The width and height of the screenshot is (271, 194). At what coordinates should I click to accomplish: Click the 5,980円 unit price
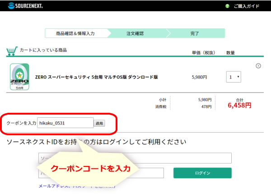point(199,77)
